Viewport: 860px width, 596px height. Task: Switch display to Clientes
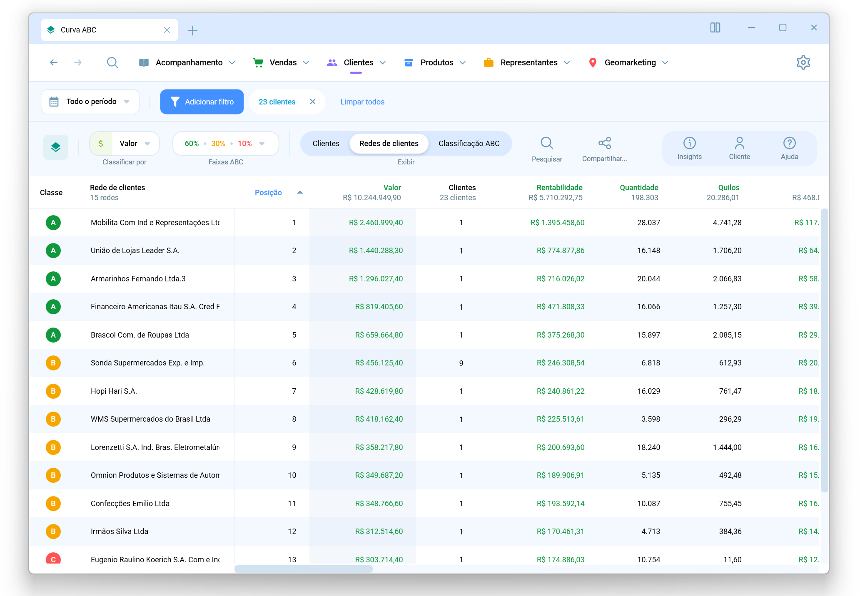click(326, 144)
